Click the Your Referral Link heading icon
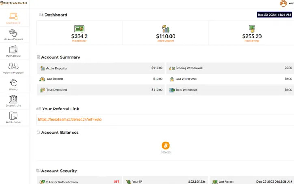The height and width of the screenshot is (184, 294). click(39, 108)
